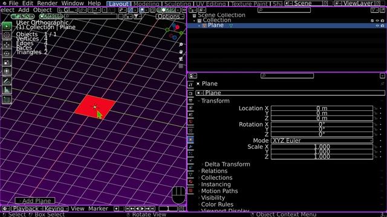Image resolution: width=387 pixels, height=217 pixels.
Task: Toggle viewport gizmos button
Action: point(131,10)
